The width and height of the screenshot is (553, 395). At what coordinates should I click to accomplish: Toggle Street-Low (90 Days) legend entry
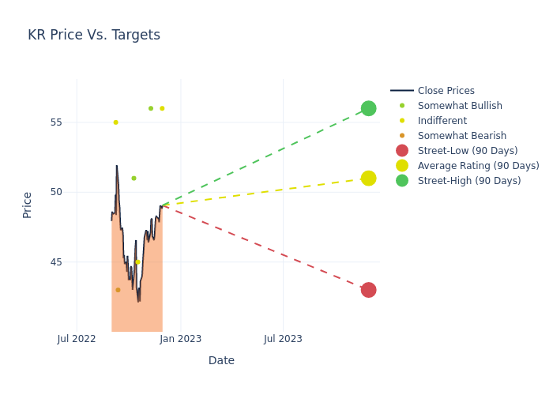click(x=467, y=151)
